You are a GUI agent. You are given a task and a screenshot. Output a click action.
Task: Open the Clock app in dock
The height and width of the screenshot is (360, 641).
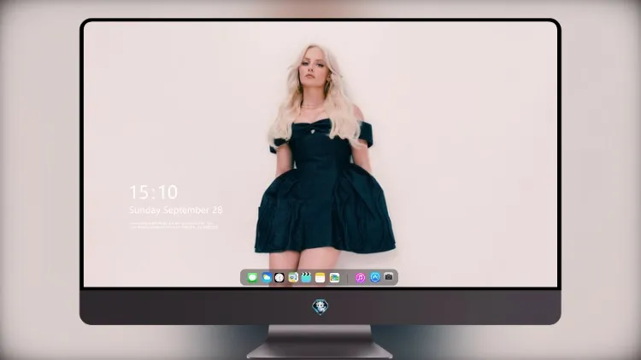point(279,277)
